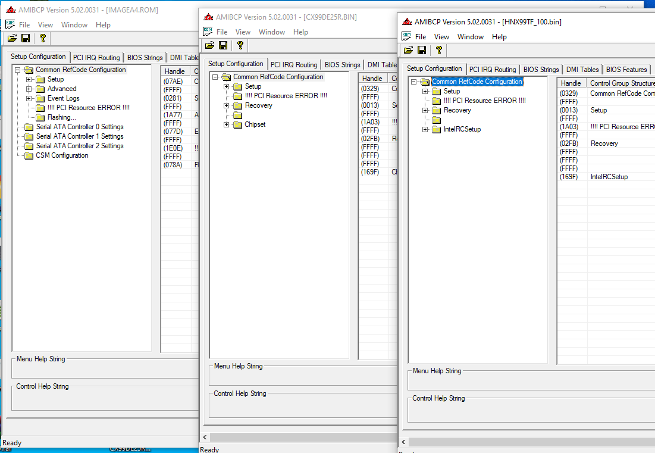AMIBCP app icon in CX99DE25R.BIN title bar
The width and height of the screenshot is (655, 453).
[208, 17]
